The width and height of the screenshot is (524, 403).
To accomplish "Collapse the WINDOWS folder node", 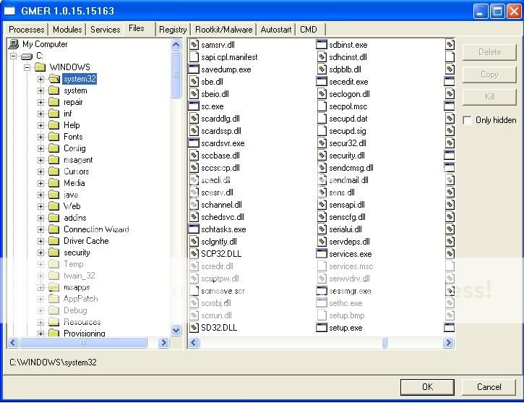I will coord(27,67).
